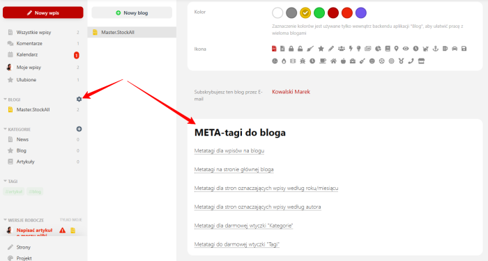Image resolution: width=488 pixels, height=261 pixels.
Task: Select the anchor blog icon
Action: click(x=436, y=49)
